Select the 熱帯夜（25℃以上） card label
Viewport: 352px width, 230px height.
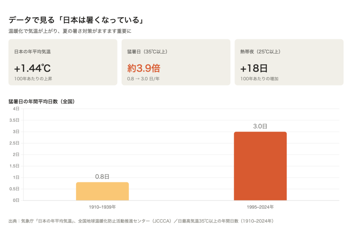pos(261,52)
